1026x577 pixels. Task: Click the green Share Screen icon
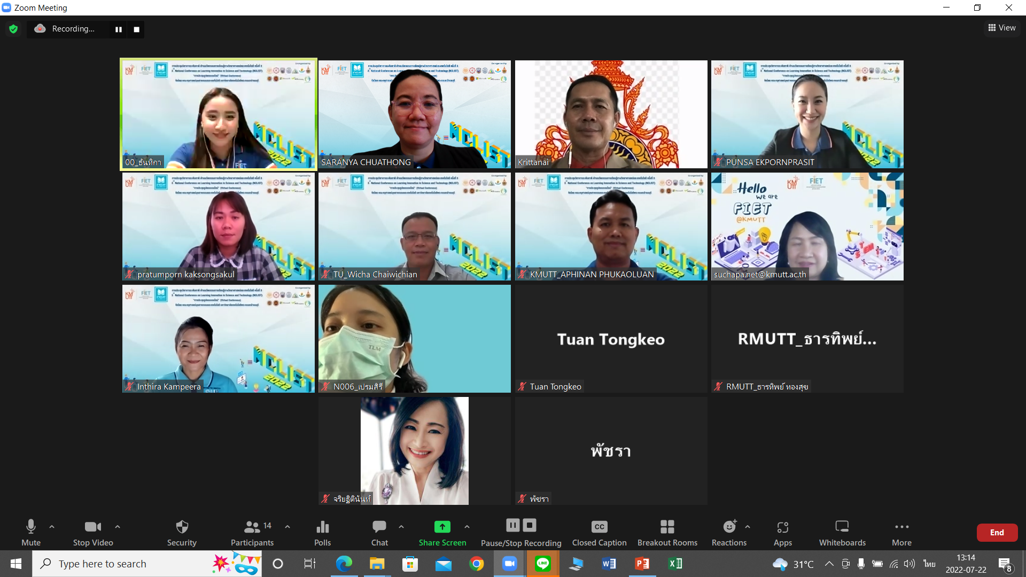[442, 527]
